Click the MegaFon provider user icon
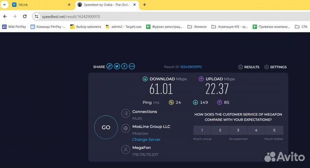The width and height of the screenshot is (310, 168). [x=126, y=149]
